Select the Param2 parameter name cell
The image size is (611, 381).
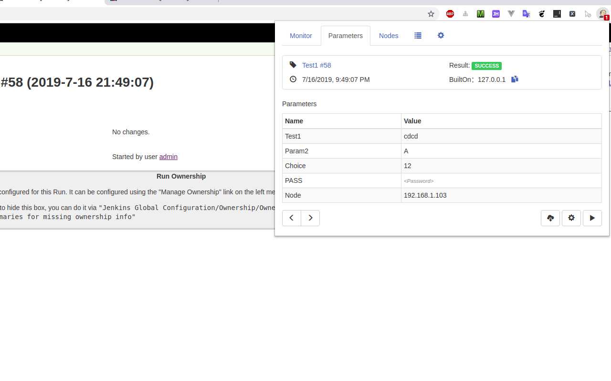coord(342,151)
